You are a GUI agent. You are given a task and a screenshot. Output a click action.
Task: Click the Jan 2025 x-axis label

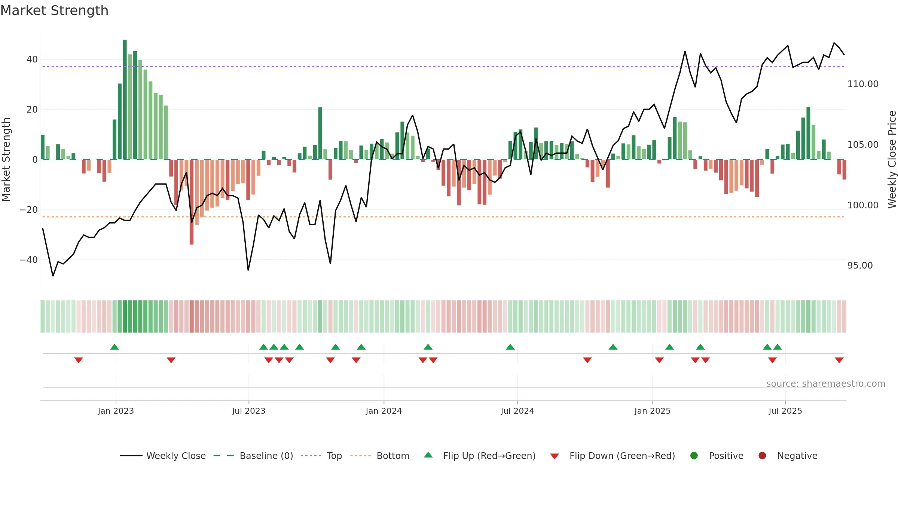pos(652,411)
